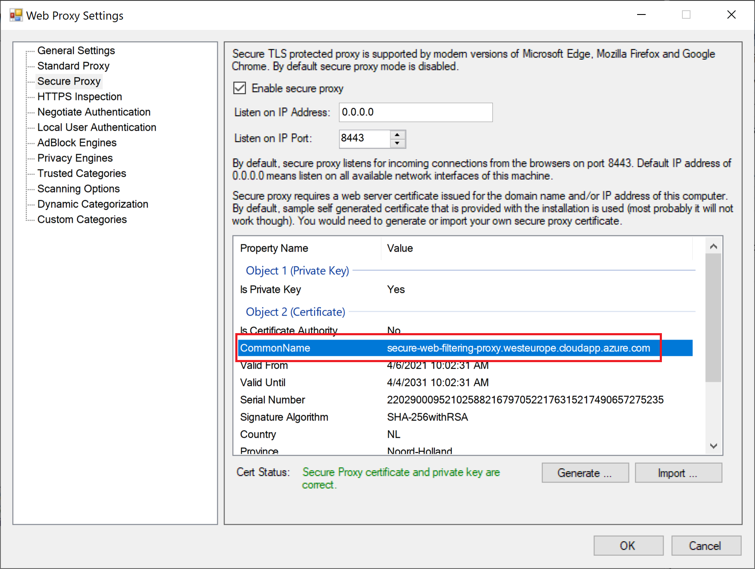
Task: Open Negotiate Authentication settings
Action: pos(94,112)
